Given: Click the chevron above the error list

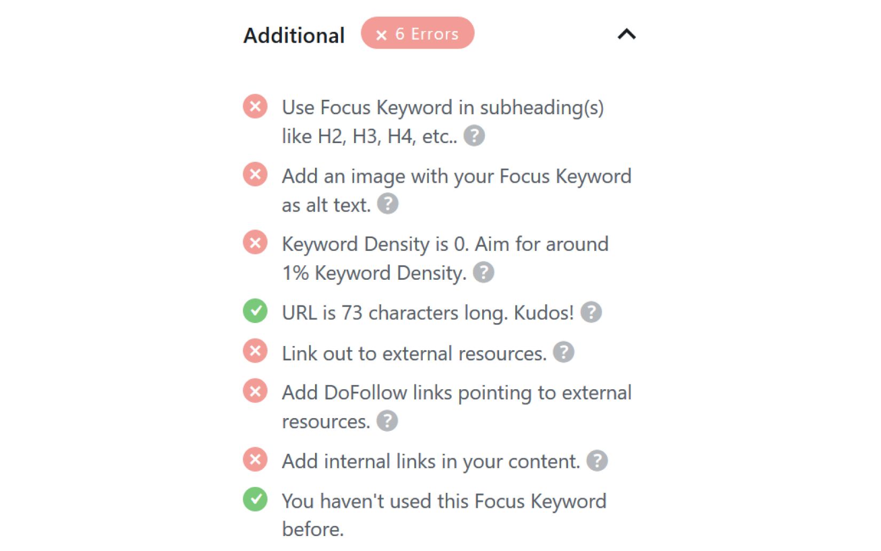Looking at the screenshot, I should [x=627, y=34].
